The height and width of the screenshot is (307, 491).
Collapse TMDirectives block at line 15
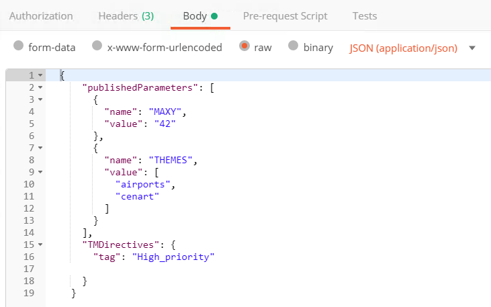40,245
